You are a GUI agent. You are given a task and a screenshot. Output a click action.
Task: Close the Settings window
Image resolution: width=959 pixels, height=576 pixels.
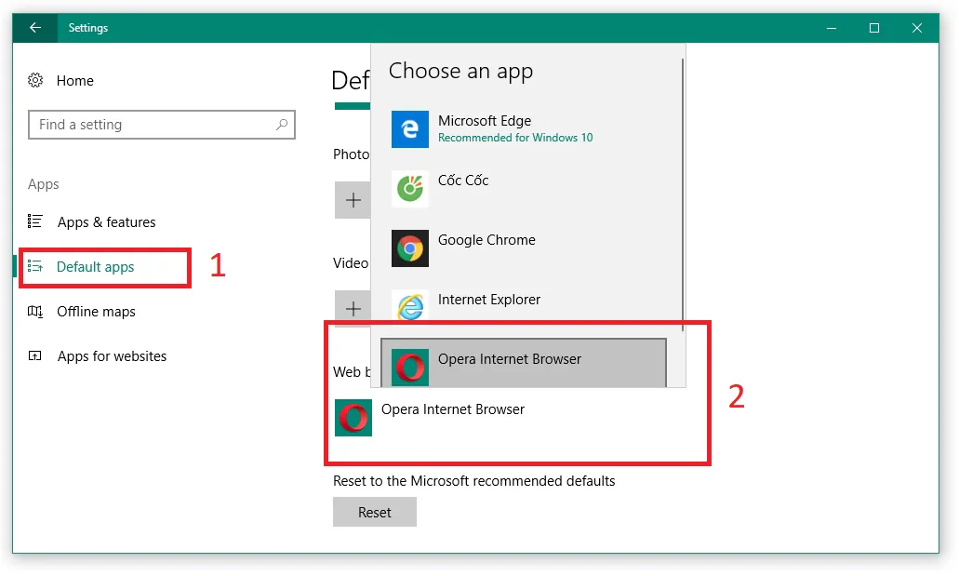(x=917, y=28)
